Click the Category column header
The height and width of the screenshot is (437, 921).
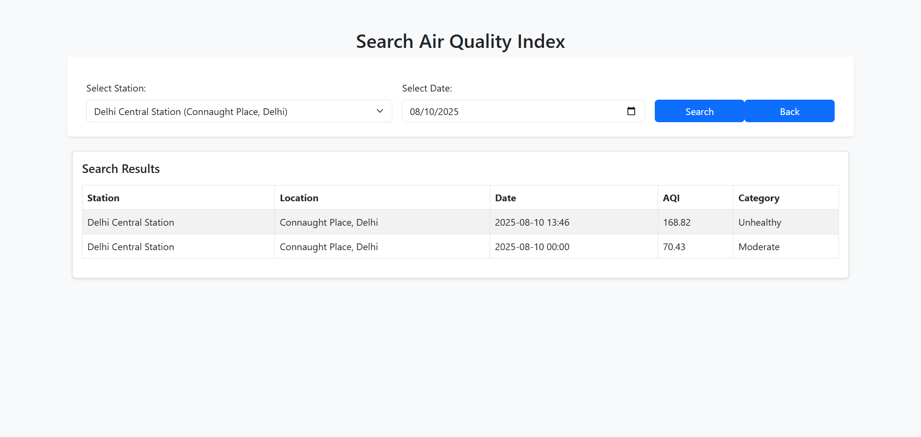tap(759, 197)
